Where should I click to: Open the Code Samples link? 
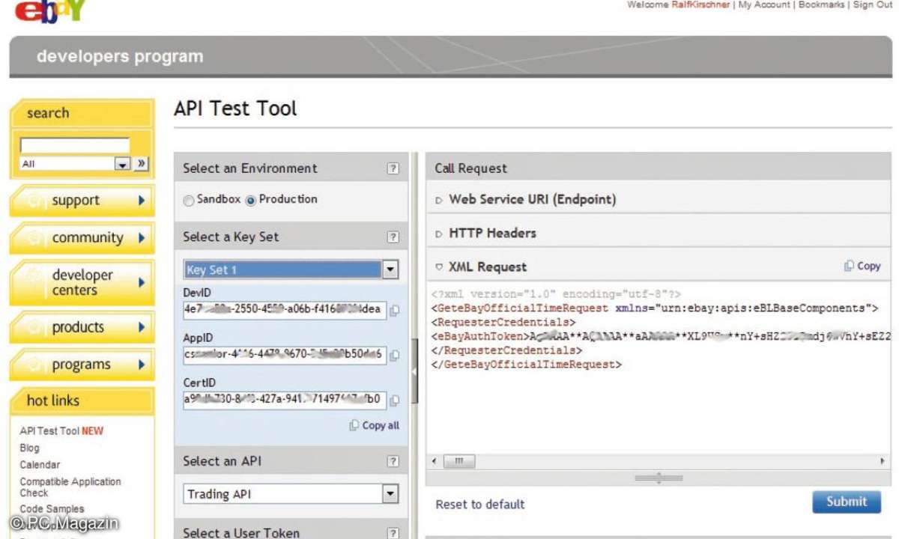(52, 509)
